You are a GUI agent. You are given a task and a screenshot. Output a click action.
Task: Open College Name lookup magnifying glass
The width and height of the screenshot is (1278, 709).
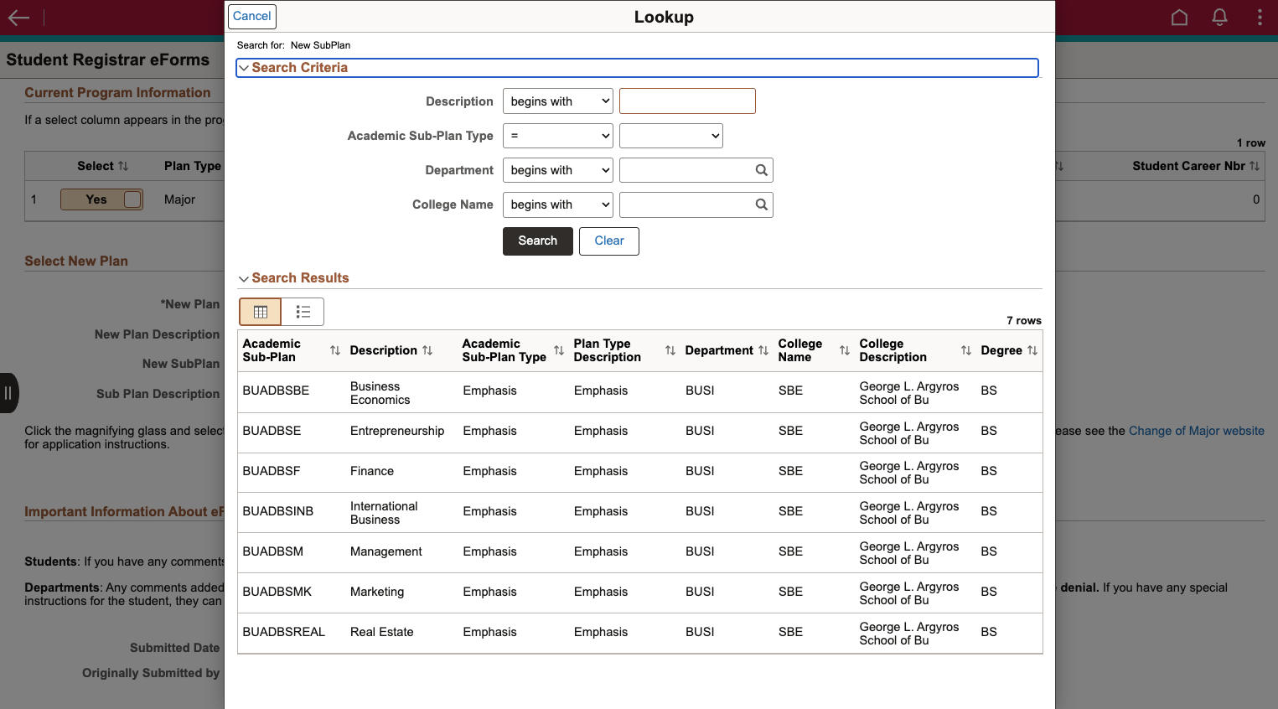pyautogui.click(x=762, y=204)
